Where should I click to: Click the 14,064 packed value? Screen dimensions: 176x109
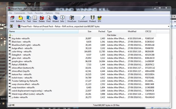(102, 61)
